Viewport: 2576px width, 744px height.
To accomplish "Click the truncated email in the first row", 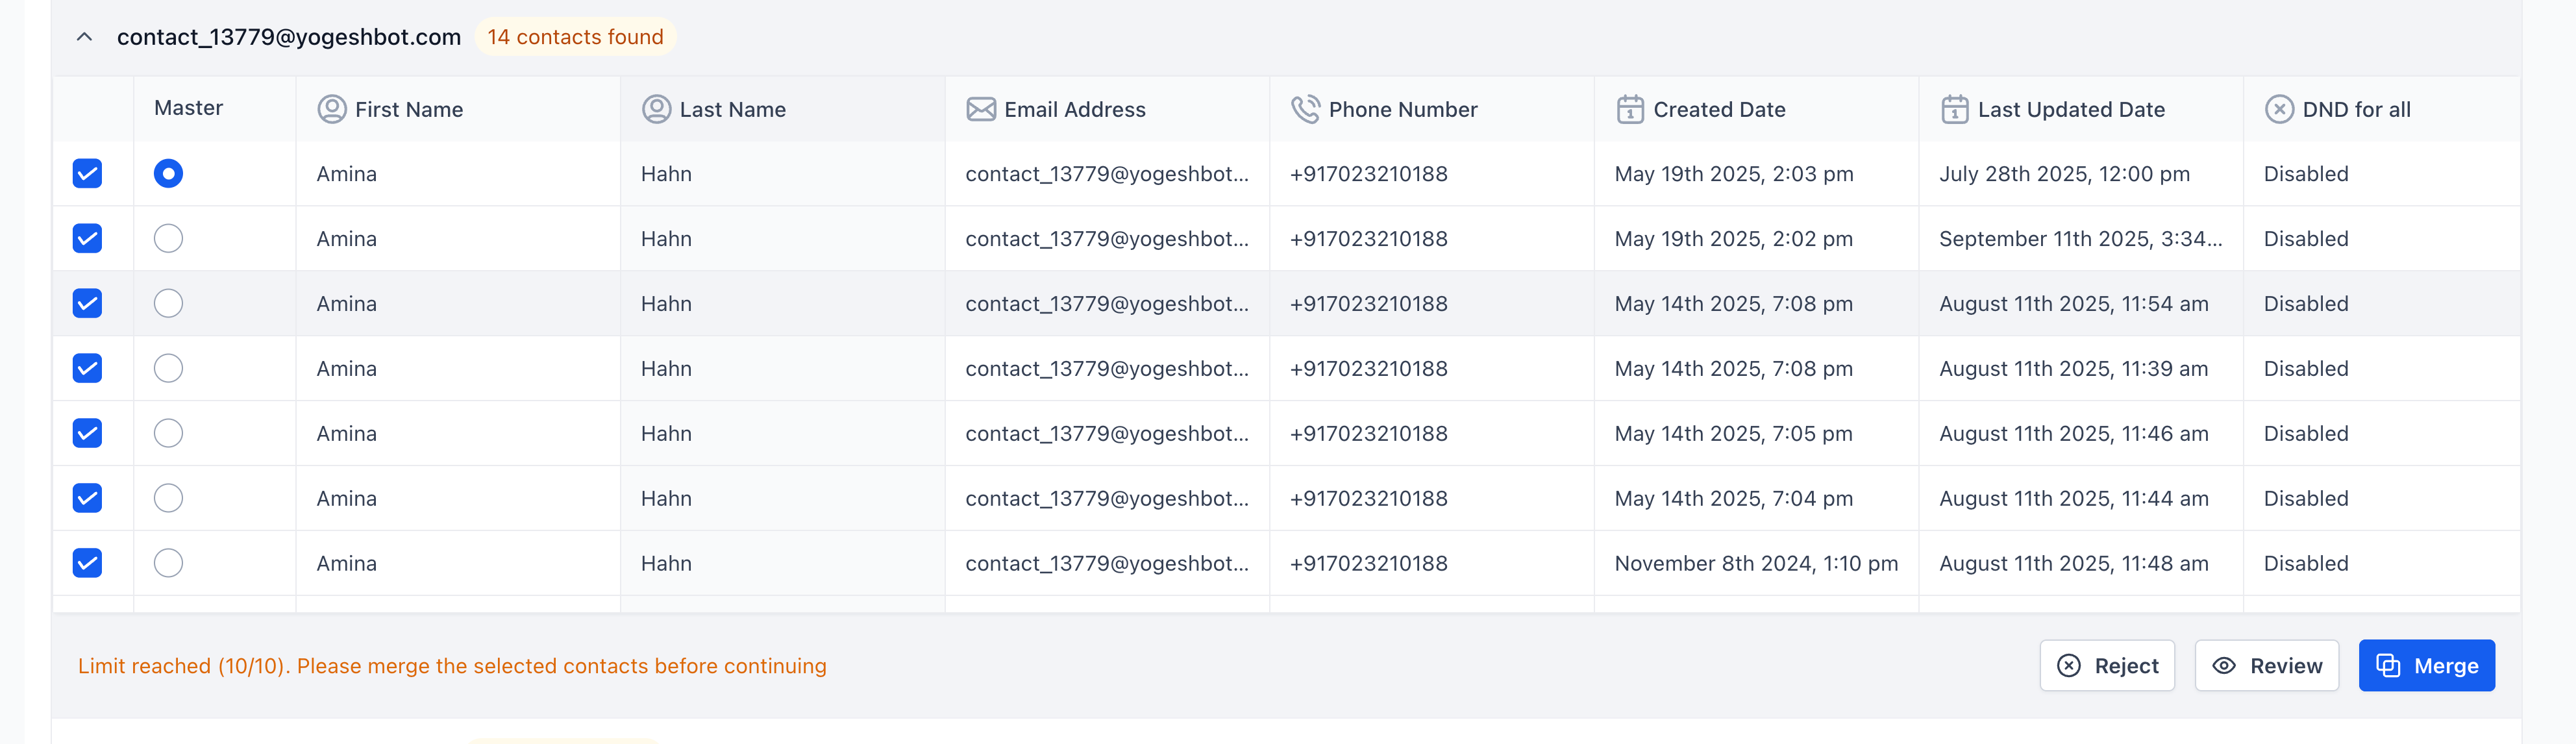I will click(1106, 174).
